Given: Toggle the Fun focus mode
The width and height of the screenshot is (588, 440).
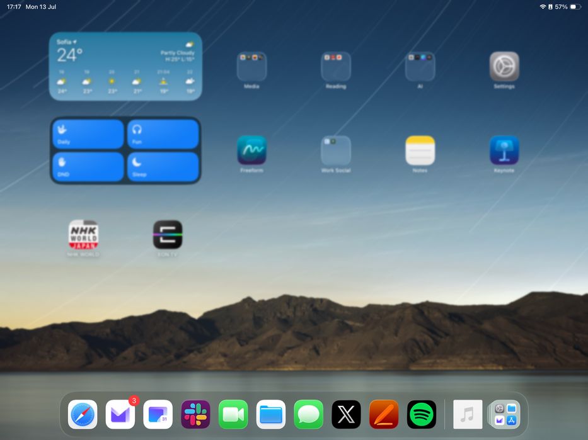Looking at the screenshot, I should 163,134.
